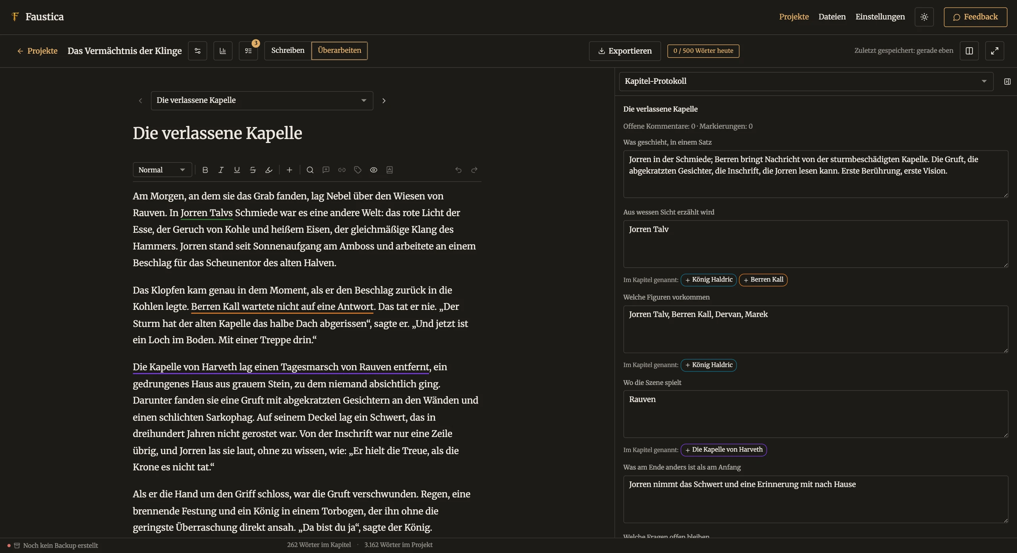Screen dimensions: 1017x553
Task: Apply underline formatting
Action: [x=237, y=170]
